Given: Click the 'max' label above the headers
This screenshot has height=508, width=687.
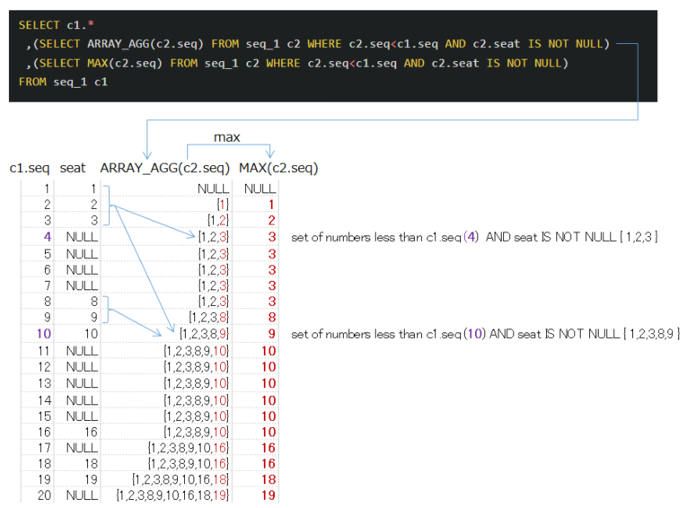Looking at the screenshot, I should click(226, 137).
